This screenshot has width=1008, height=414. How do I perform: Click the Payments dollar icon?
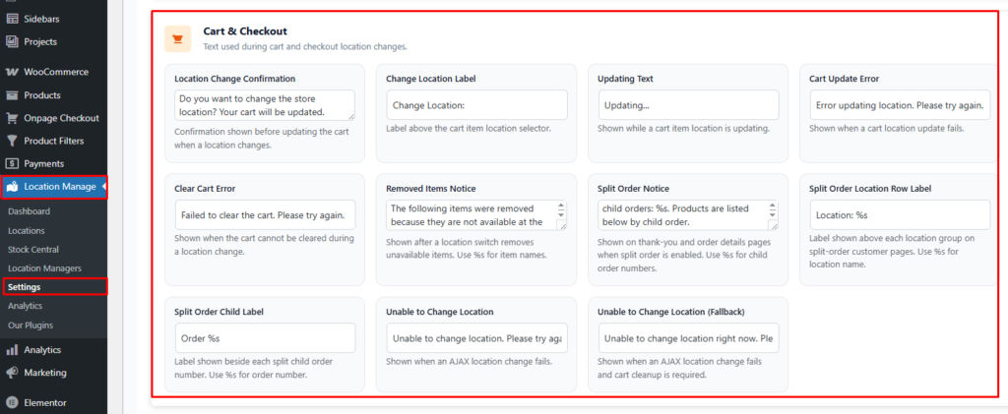[x=12, y=163]
